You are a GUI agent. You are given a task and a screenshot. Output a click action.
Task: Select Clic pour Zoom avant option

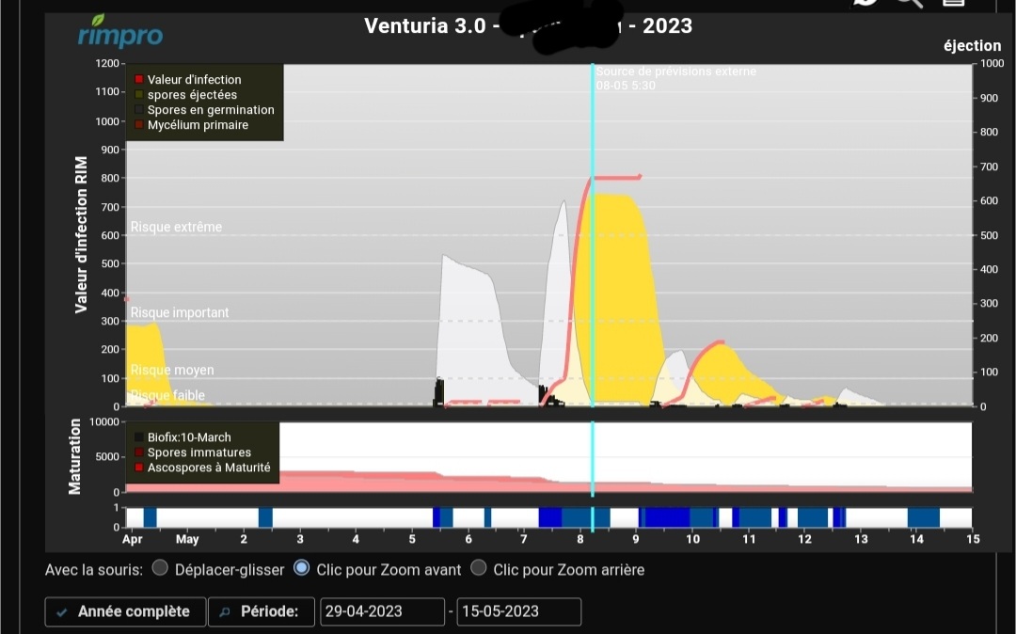tap(301, 568)
